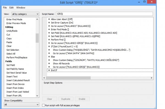Click the Enable button
This screenshot has height=109, width=165.
click(x=82, y=99)
